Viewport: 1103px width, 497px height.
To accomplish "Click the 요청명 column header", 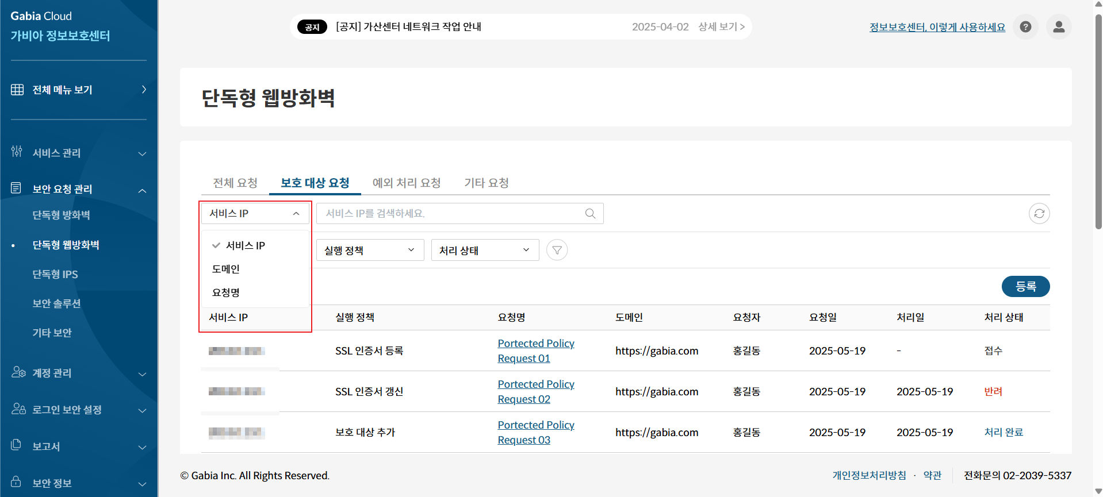I will point(511,317).
